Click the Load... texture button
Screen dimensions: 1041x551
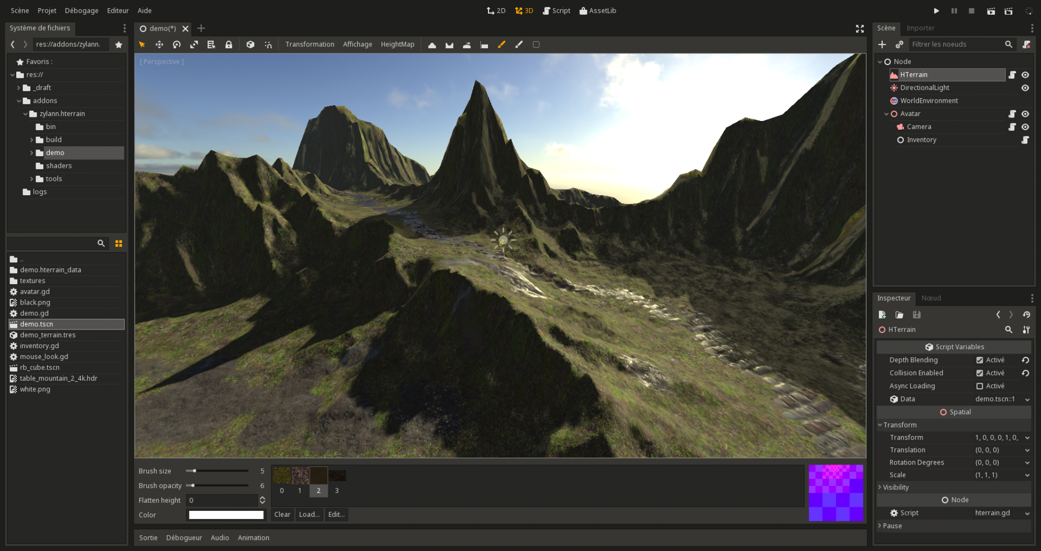(309, 514)
